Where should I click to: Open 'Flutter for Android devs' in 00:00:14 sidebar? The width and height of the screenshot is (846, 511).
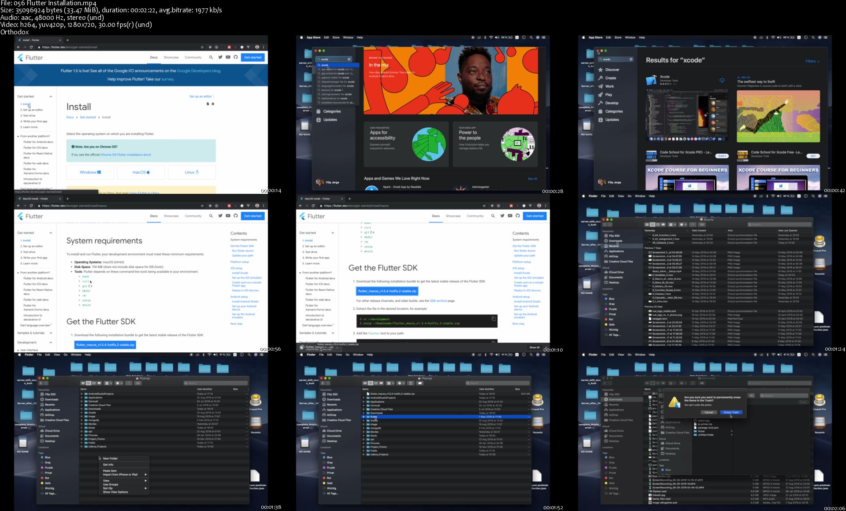[38, 142]
